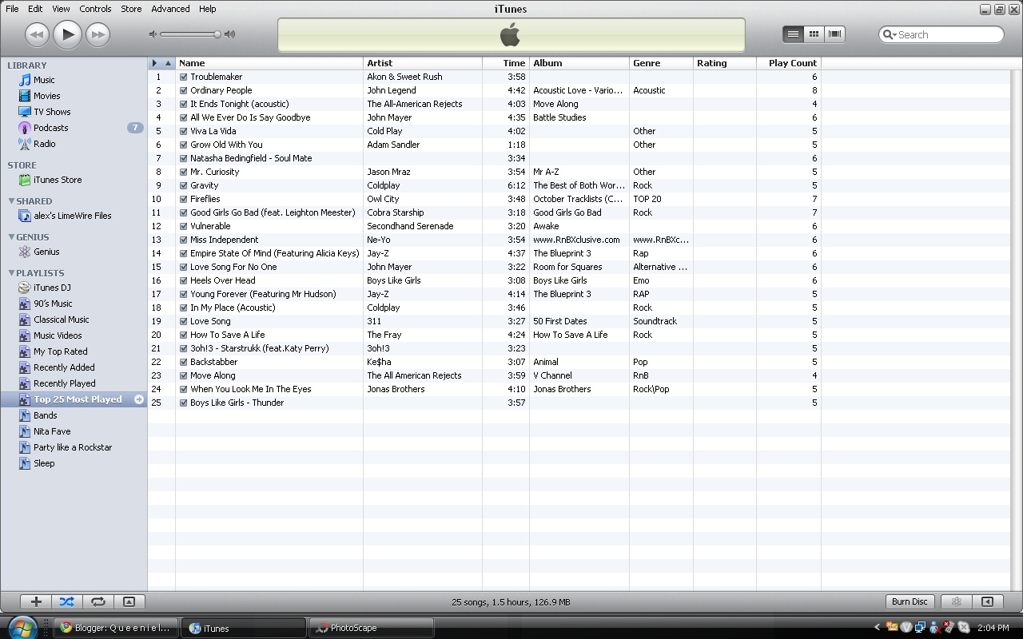Show or hide artwork viewer button
Image resolution: width=1023 pixels, height=639 pixels.
pyautogui.click(x=129, y=601)
